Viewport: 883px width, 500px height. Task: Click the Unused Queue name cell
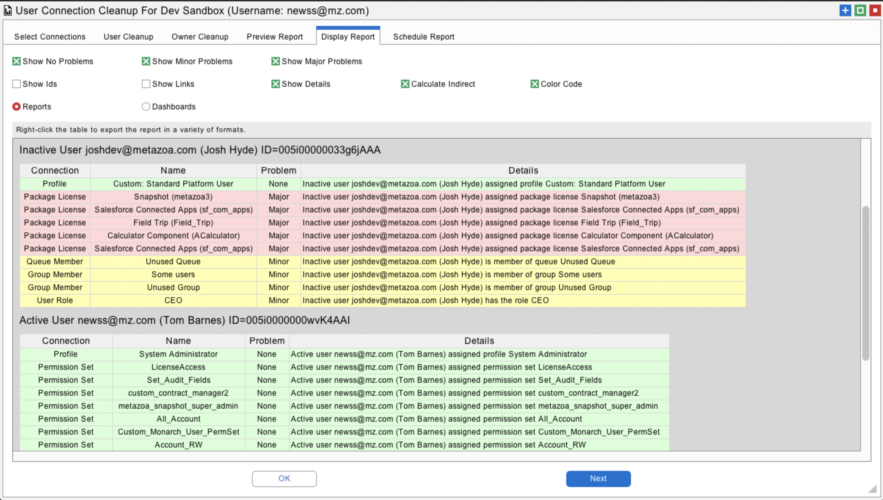click(173, 261)
